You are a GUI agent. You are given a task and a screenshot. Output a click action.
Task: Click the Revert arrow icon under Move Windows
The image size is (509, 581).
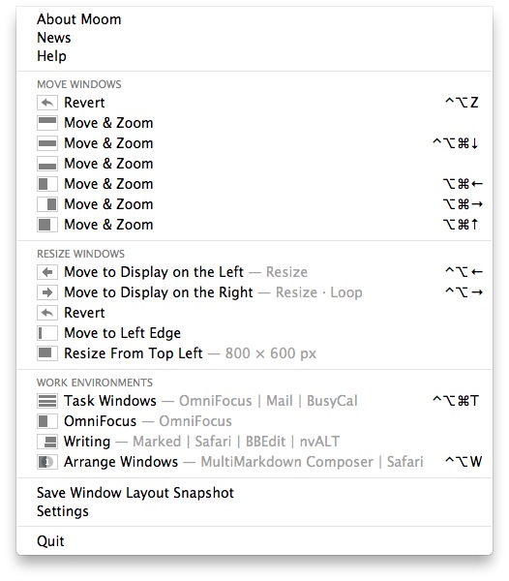[47, 103]
